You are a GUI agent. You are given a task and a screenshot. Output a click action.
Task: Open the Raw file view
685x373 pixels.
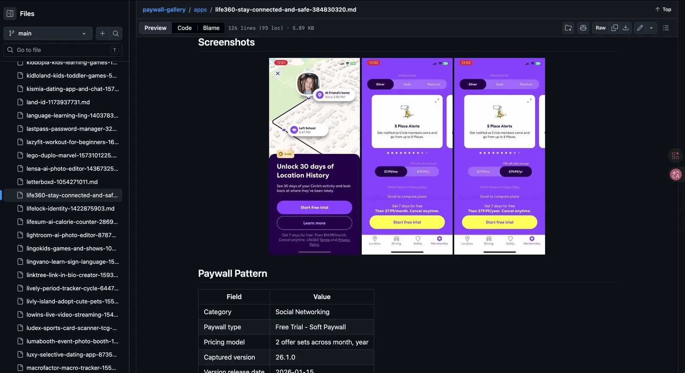click(x=601, y=28)
